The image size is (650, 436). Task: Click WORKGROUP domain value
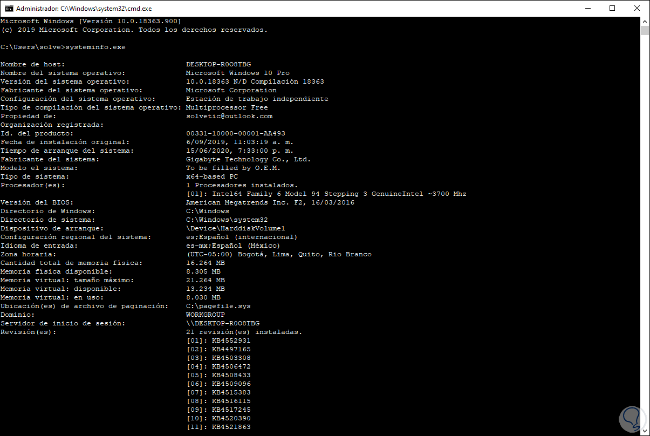(x=206, y=315)
